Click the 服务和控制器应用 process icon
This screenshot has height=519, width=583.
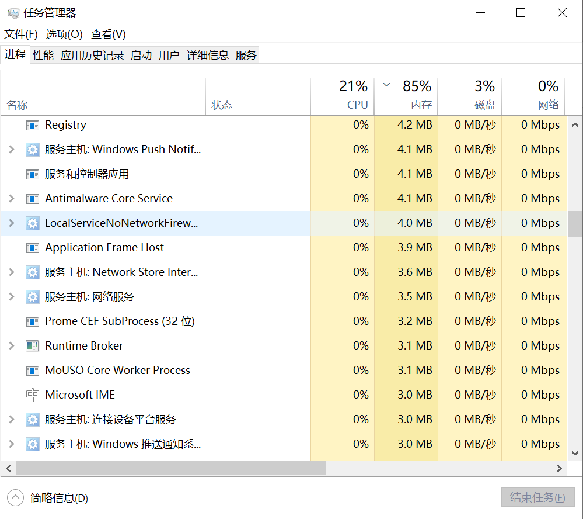pos(32,174)
